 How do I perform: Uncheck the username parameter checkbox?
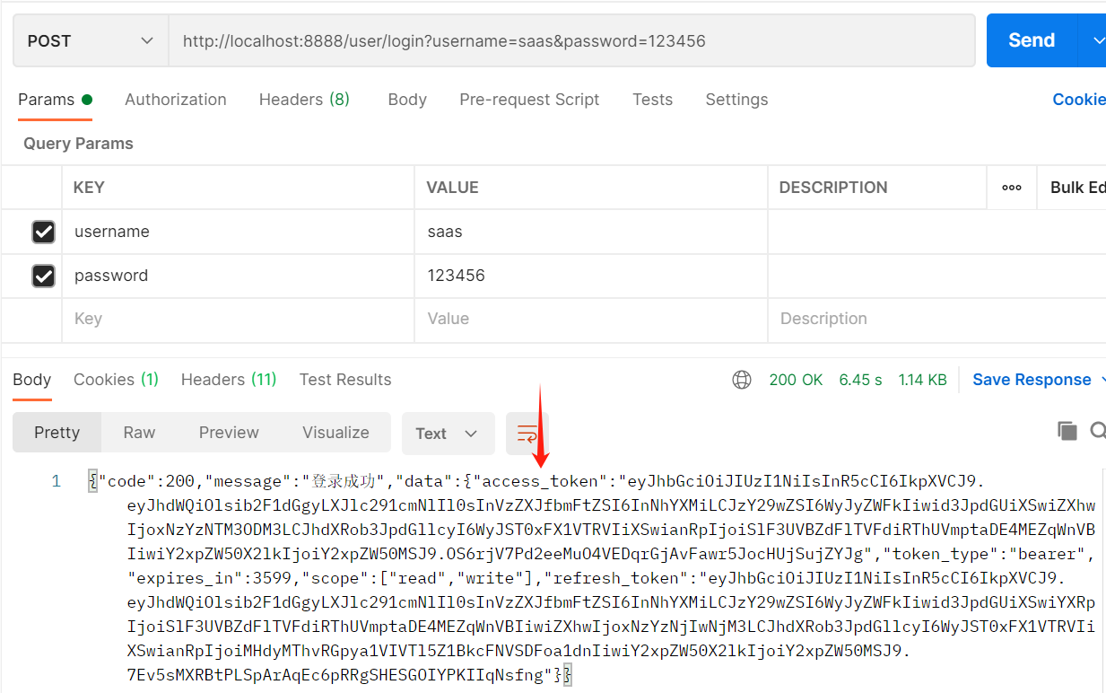[43, 232]
